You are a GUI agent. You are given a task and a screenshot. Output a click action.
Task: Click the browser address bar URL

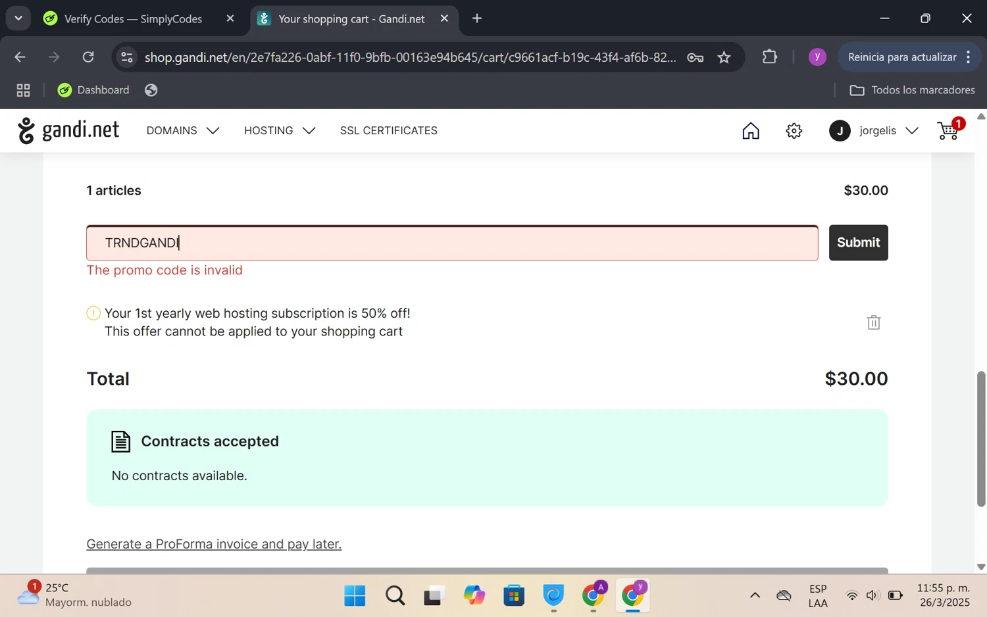(410, 57)
